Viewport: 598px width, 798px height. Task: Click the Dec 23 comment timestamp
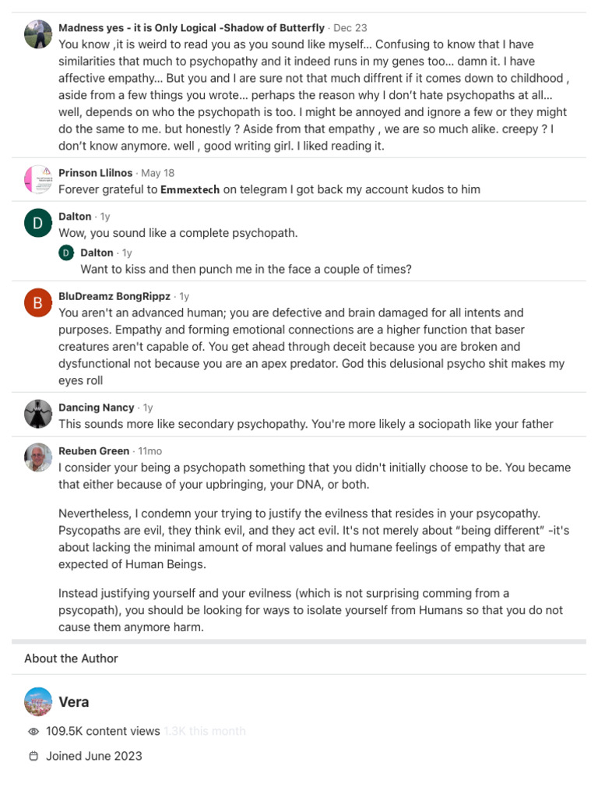pyautogui.click(x=350, y=28)
